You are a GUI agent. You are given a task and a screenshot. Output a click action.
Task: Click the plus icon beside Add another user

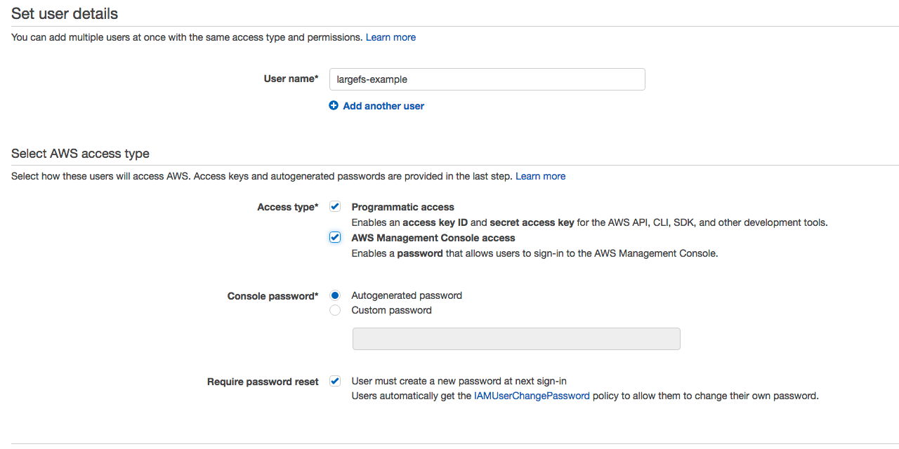[x=334, y=106]
